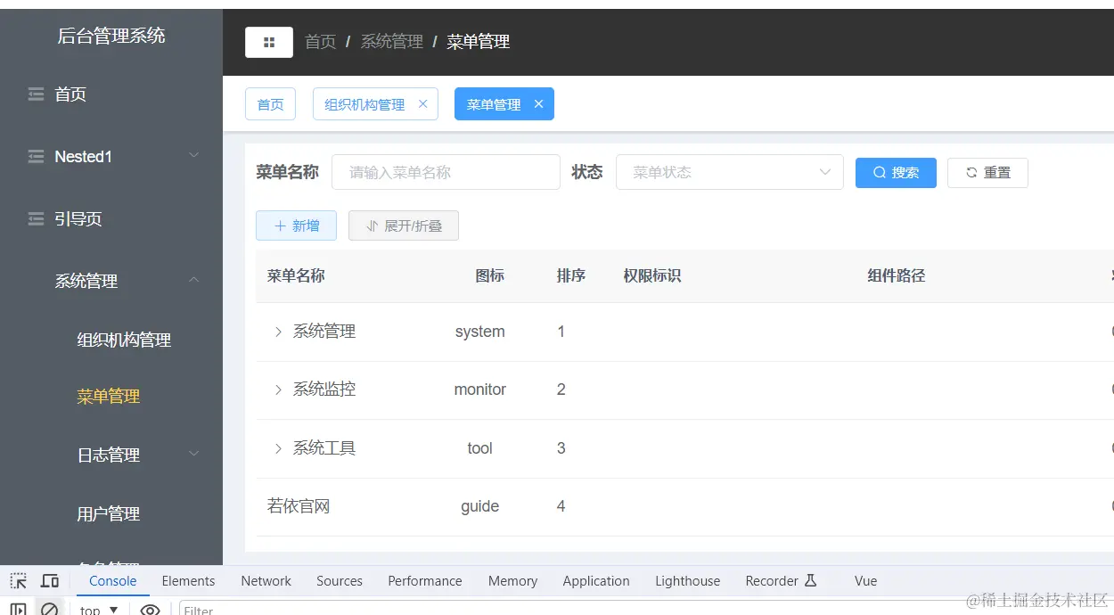Click the monitor icon cell

coord(479,389)
